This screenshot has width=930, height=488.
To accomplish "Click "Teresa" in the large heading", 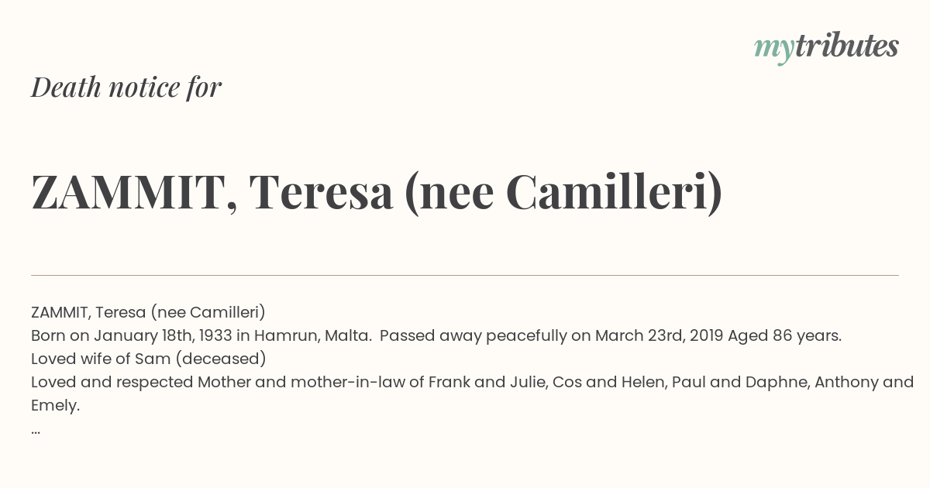I will coord(321,192).
